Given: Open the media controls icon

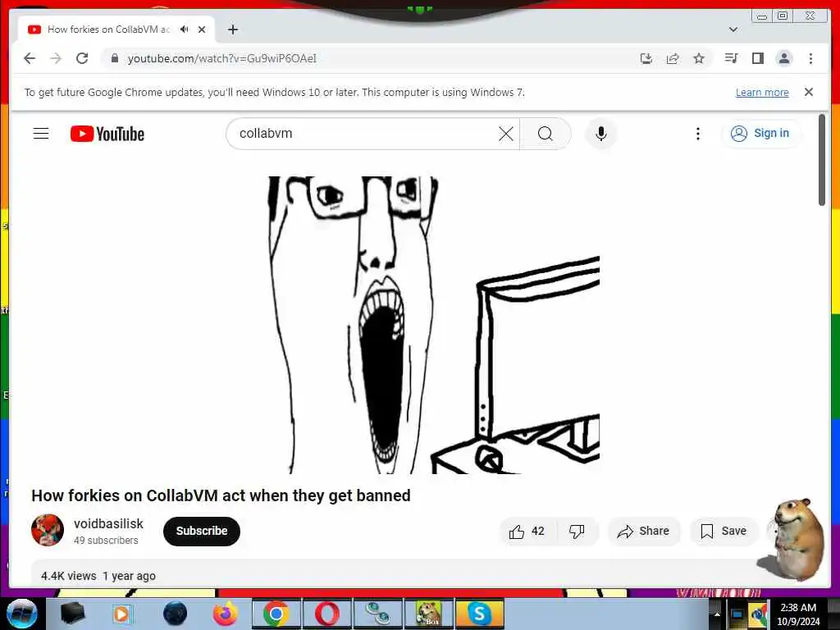Looking at the screenshot, I should 731,58.
